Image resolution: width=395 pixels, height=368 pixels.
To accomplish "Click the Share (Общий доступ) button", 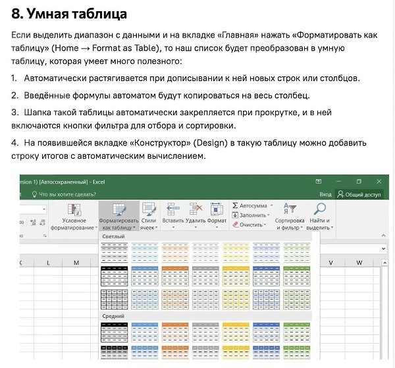I will point(359,194).
